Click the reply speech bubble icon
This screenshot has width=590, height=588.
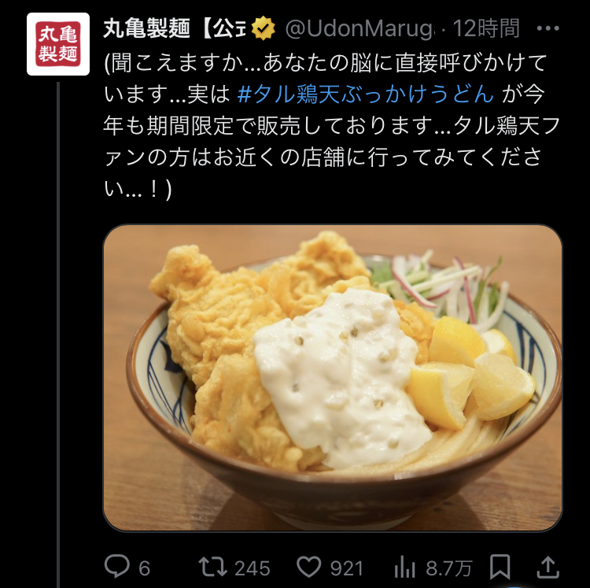pos(117,566)
